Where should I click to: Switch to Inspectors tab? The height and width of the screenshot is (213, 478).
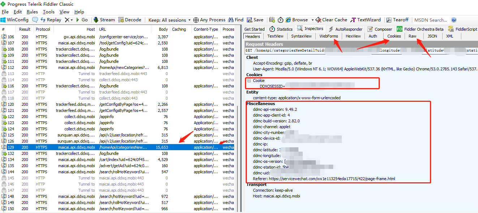(x=310, y=29)
